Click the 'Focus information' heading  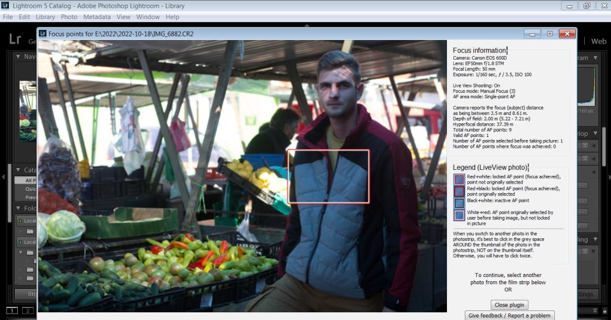[479, 50]
